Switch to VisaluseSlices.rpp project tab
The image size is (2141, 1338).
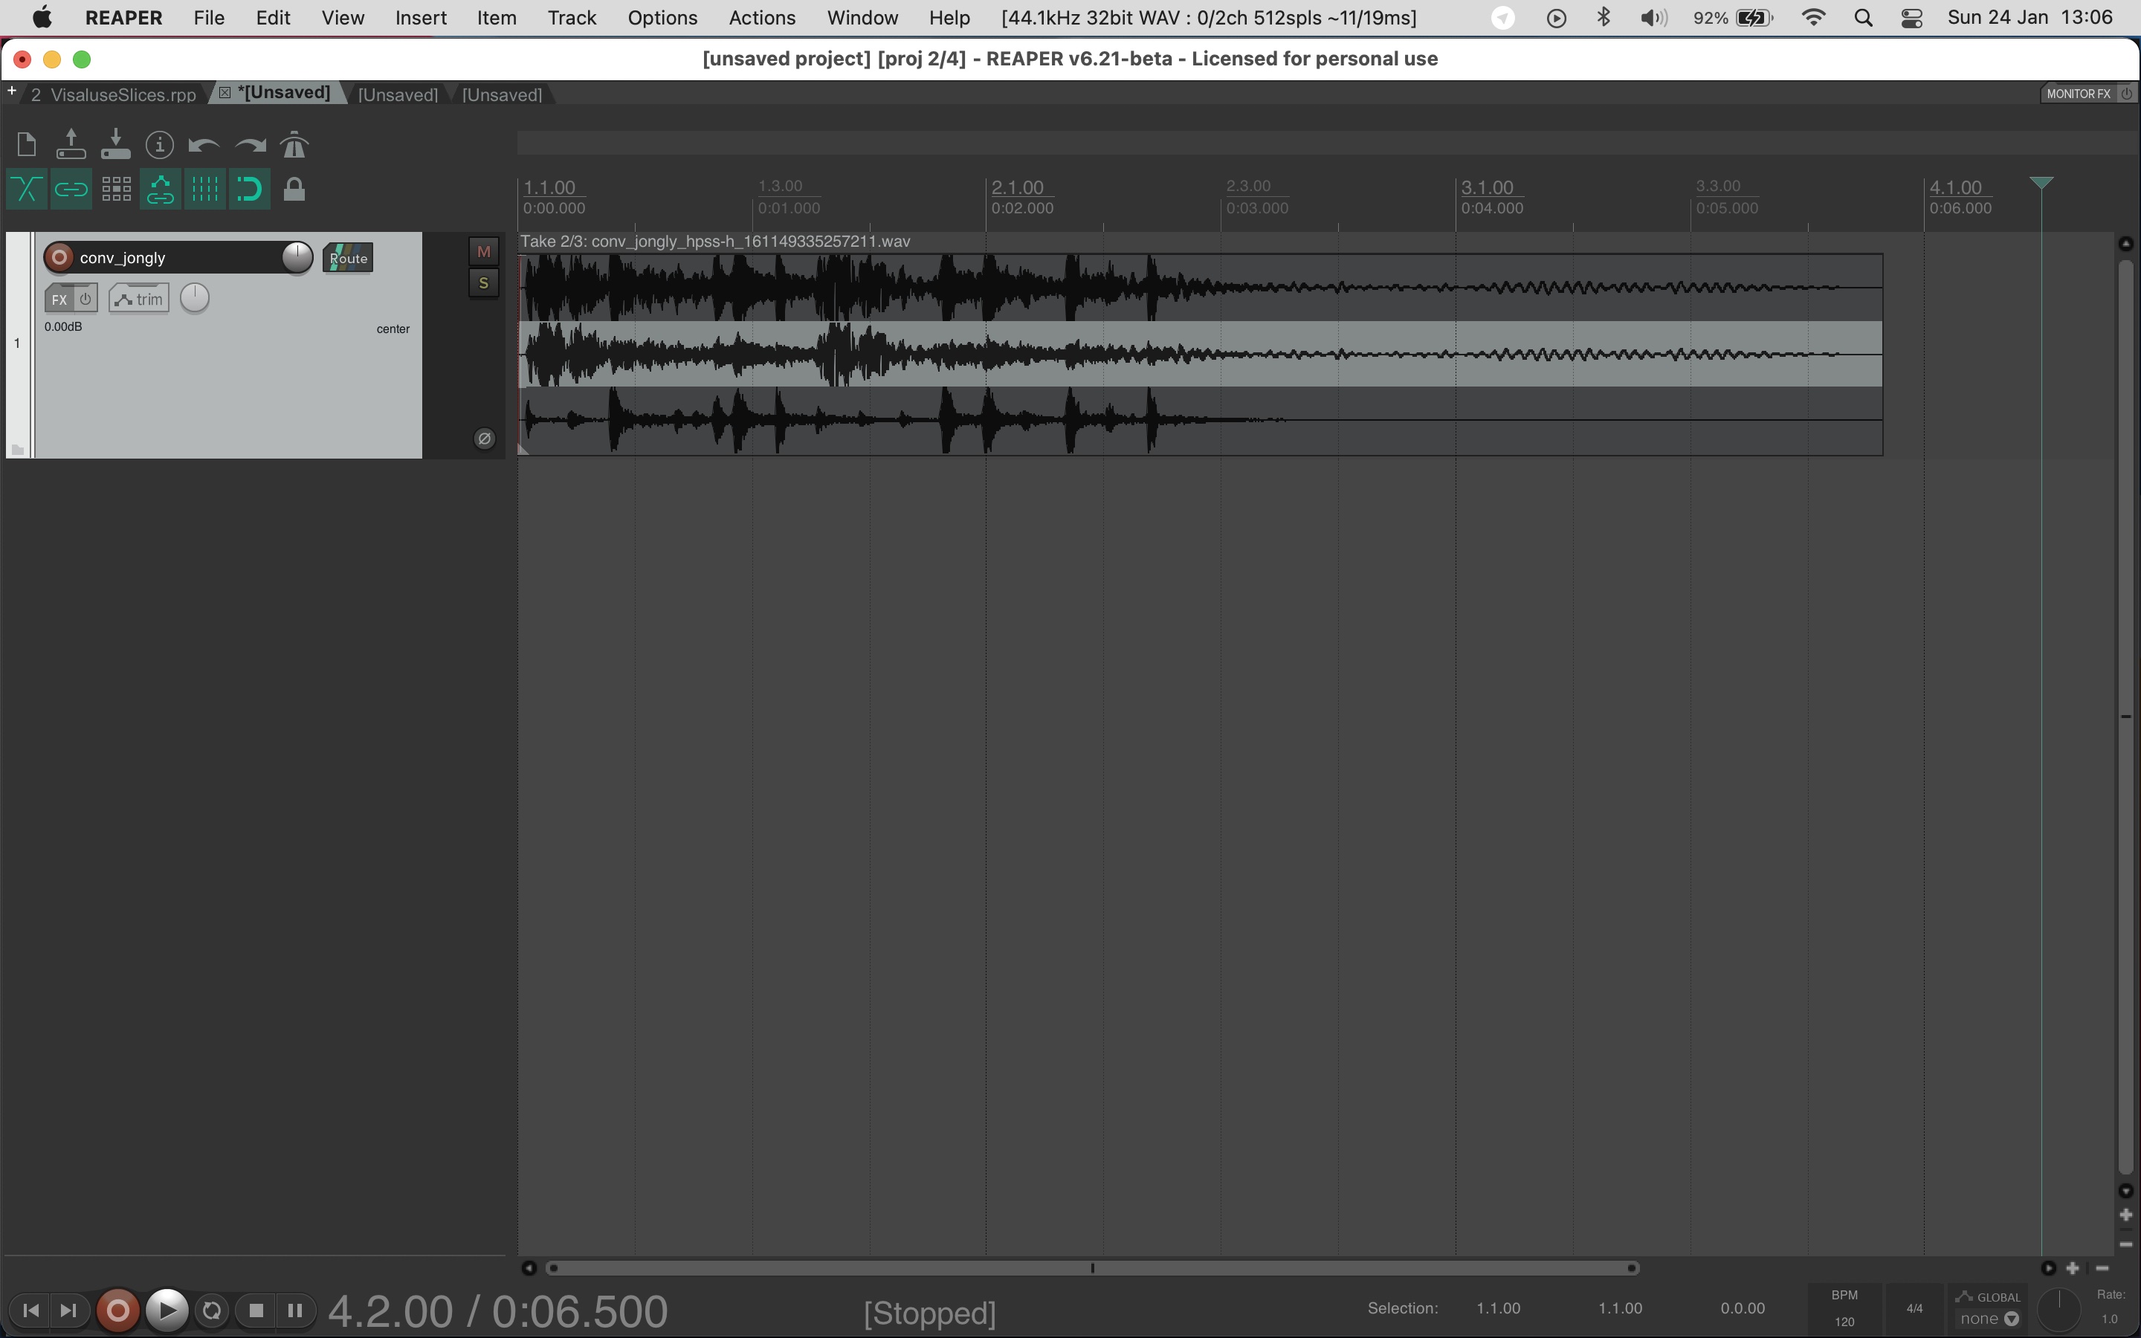coord(113,94)
